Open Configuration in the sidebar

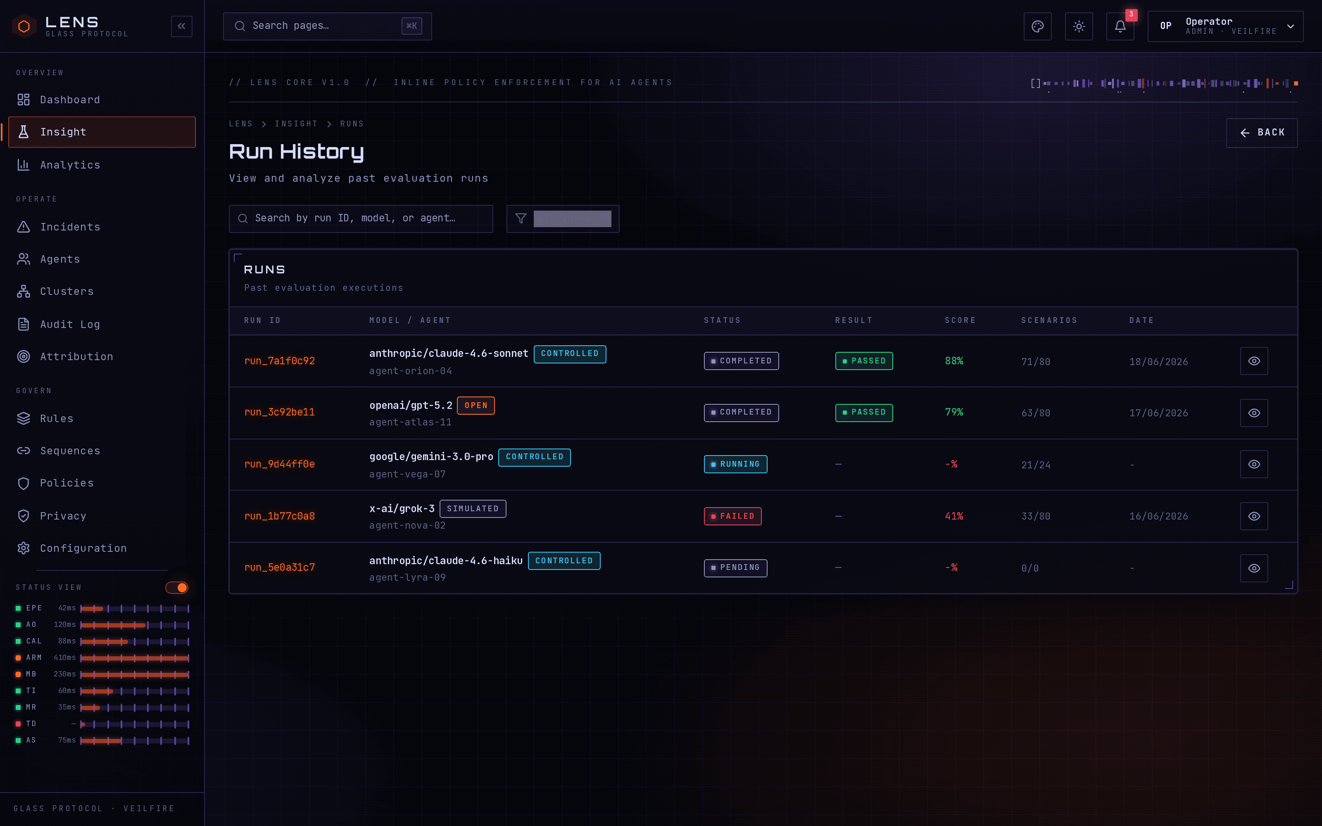click(x=102, y=548)
